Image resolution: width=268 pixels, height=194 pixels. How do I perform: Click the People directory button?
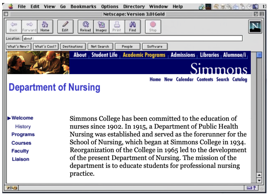(128, 46)
